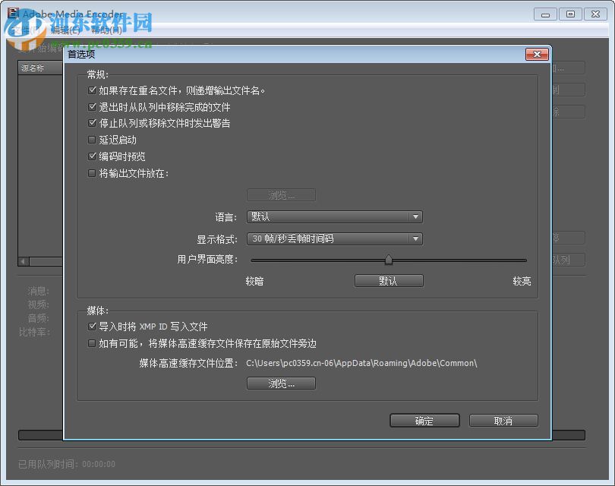Image resolution: width=615 pixels, height=486 pixels.
Task: Confirm settings with the 确定 button
Action: pos(424,420)
